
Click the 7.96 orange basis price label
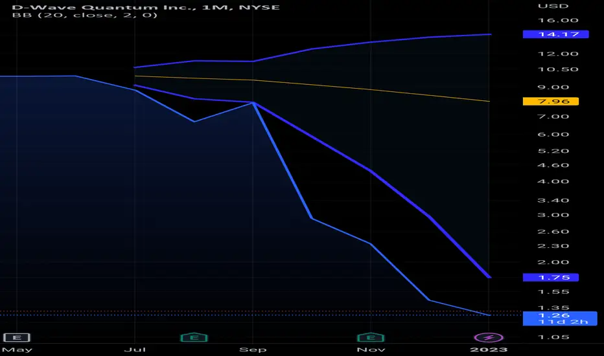point(550,101)
